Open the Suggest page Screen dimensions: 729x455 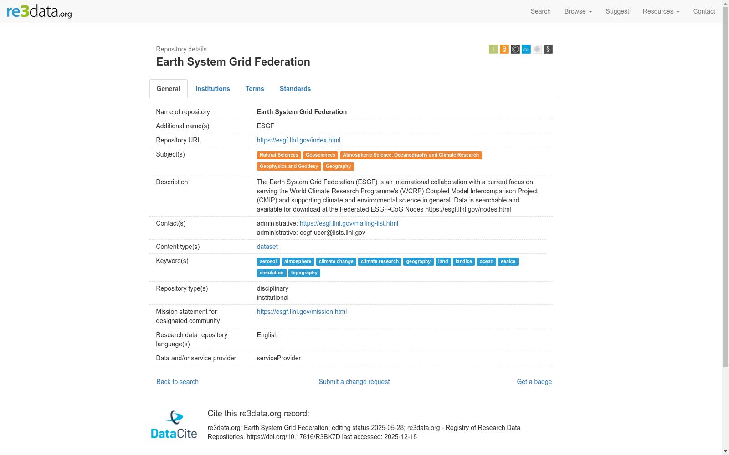617,11
